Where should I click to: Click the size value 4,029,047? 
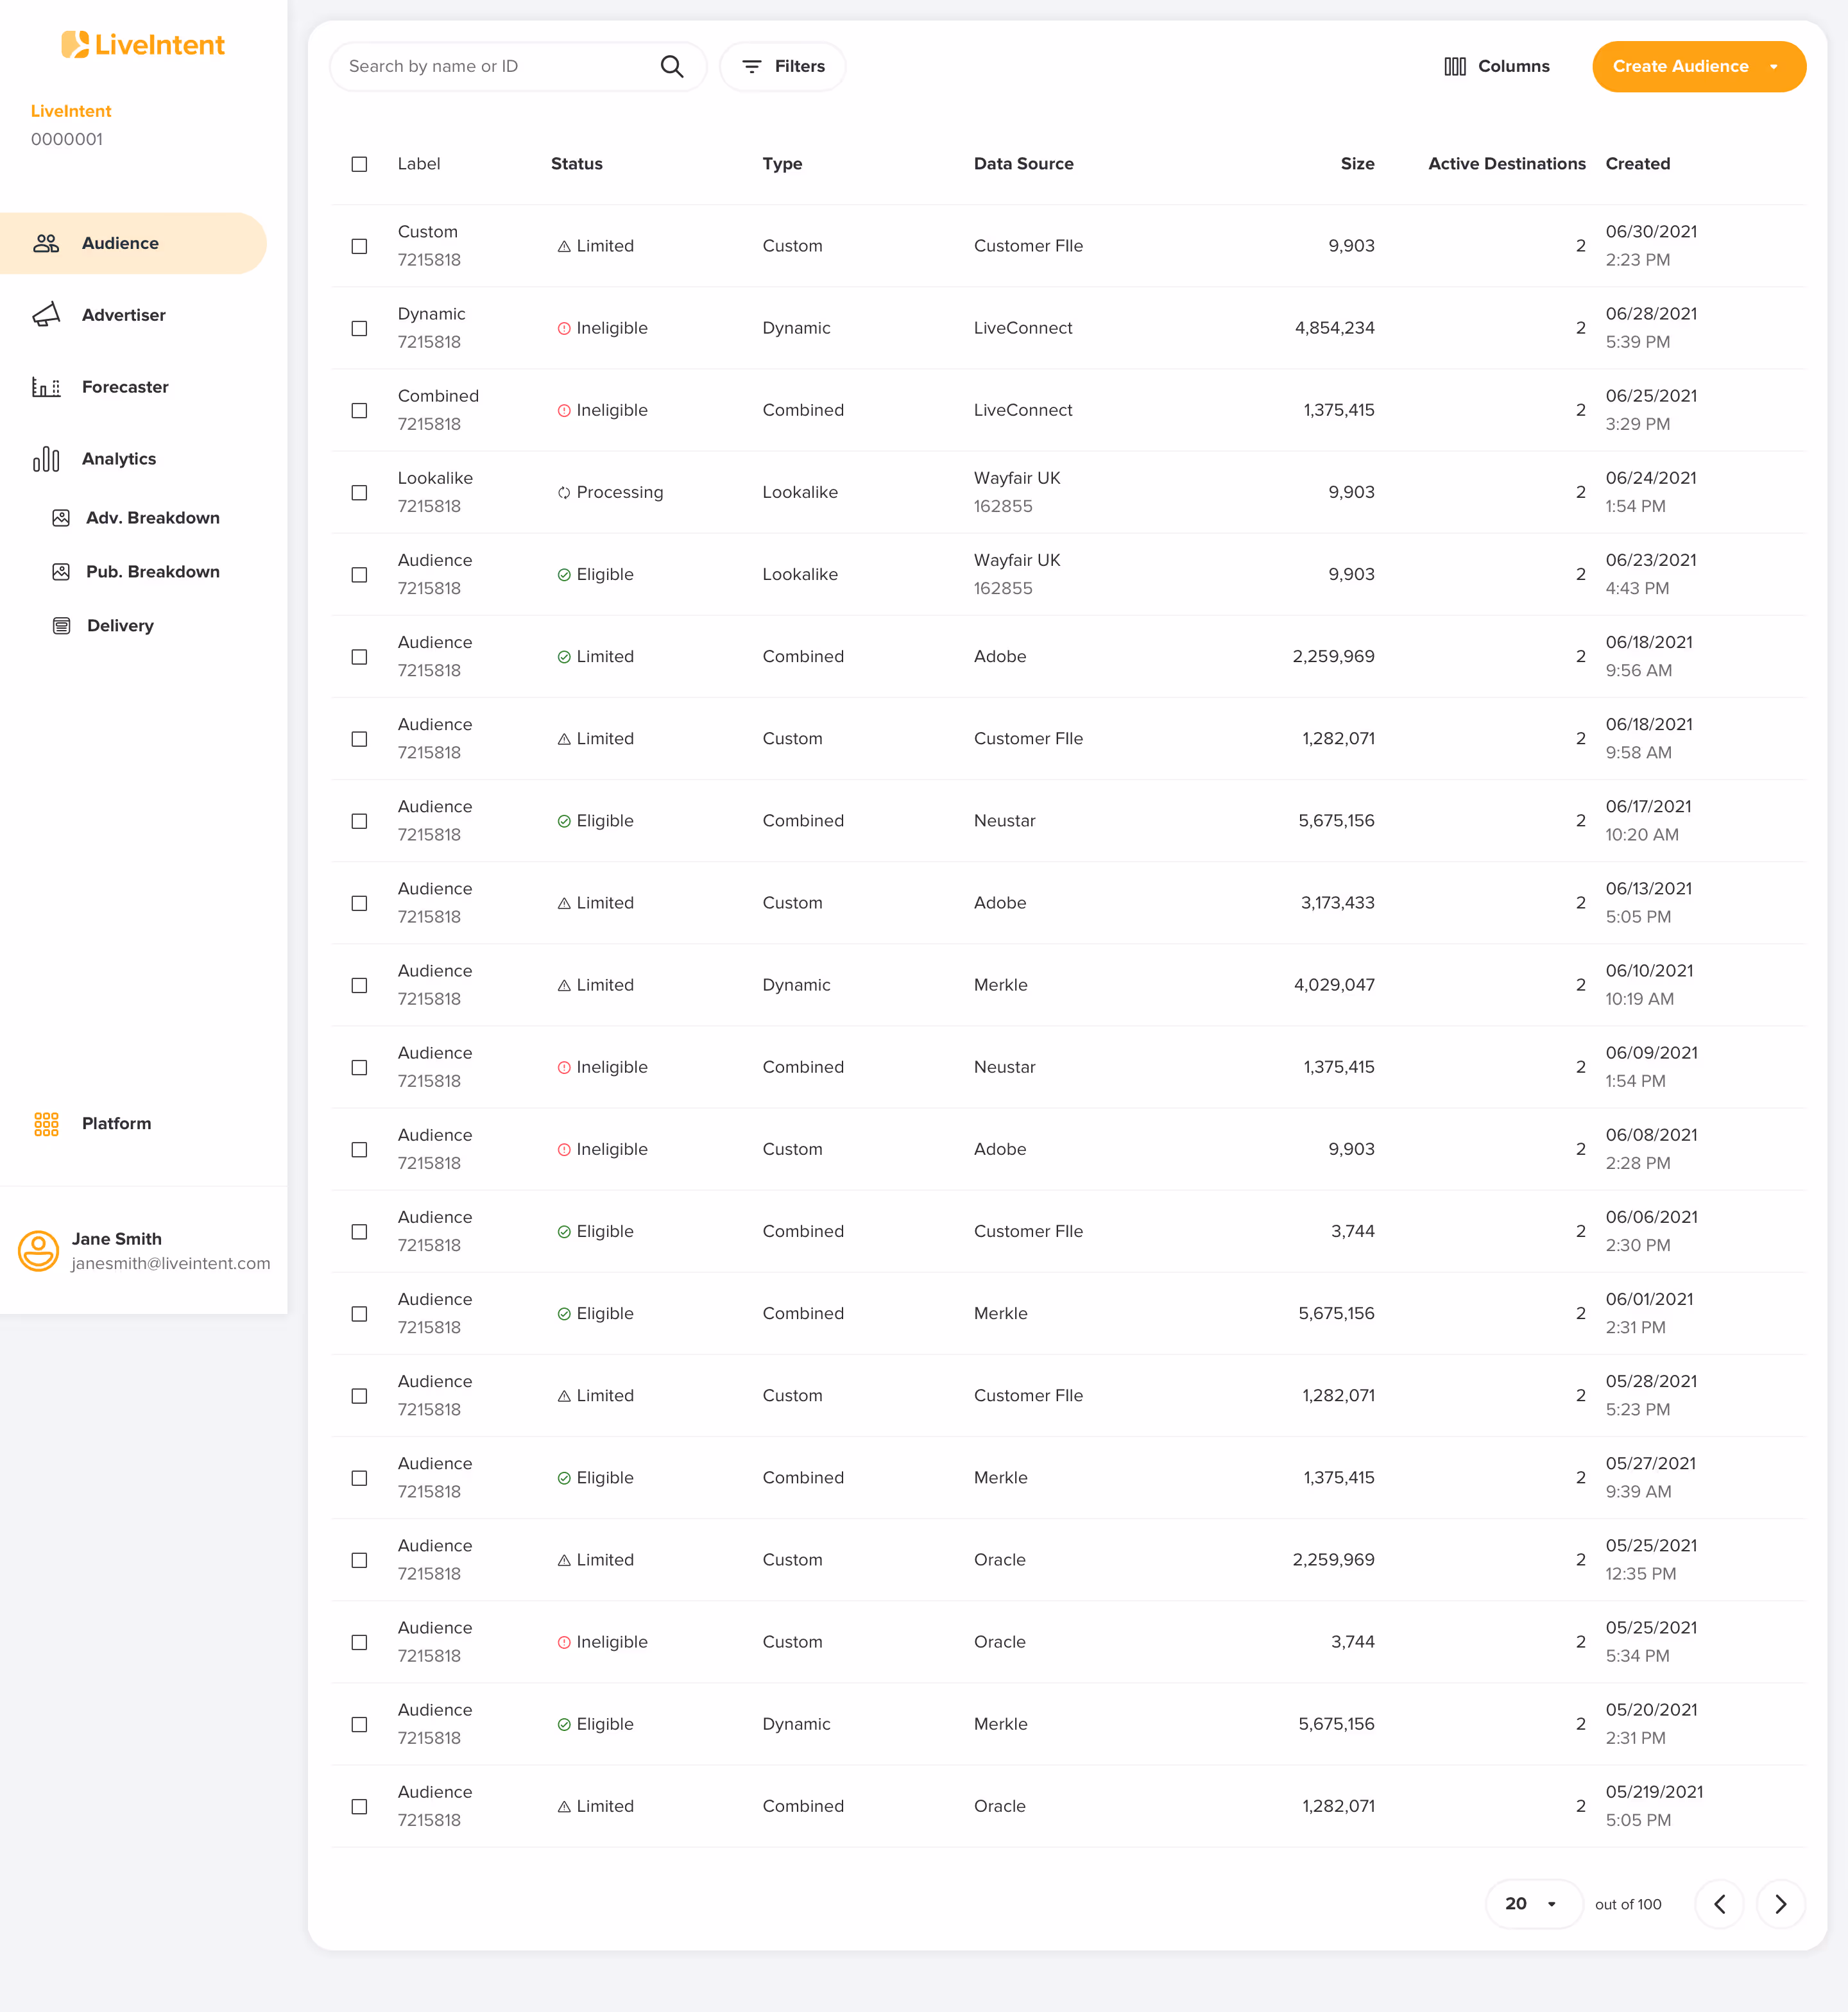point(1335,985)
